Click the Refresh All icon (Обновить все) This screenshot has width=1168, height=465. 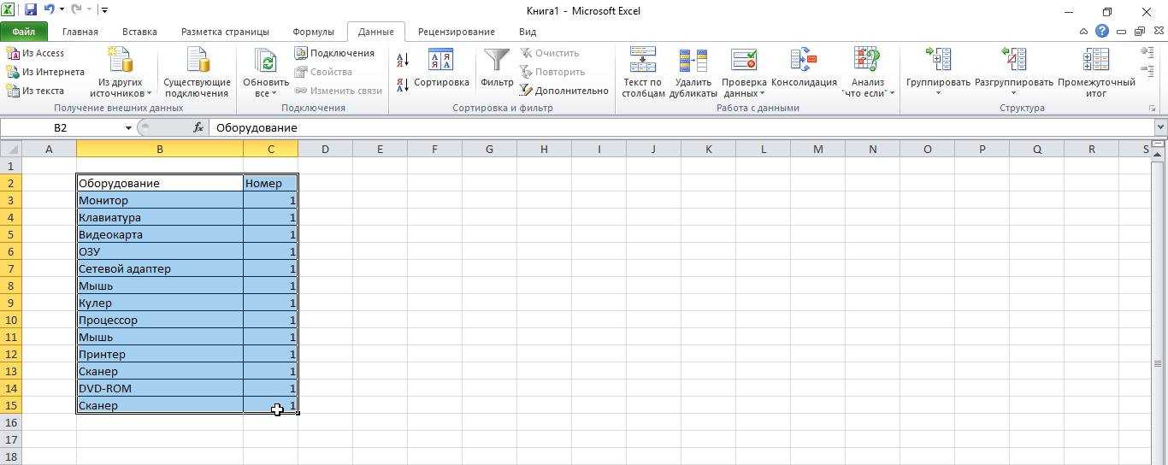tap(266, 62)
